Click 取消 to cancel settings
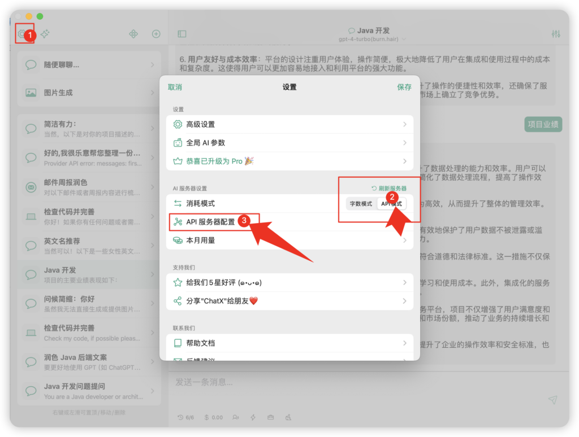579x437 pixels. point(175,87)
